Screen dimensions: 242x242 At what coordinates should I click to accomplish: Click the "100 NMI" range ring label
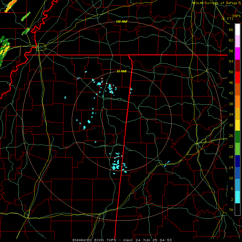pyautogui.click(x=122, y=22)
